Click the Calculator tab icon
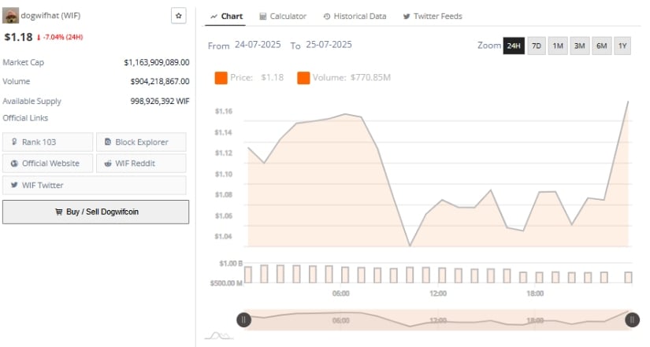650x347 pixels. coord(263,17)
